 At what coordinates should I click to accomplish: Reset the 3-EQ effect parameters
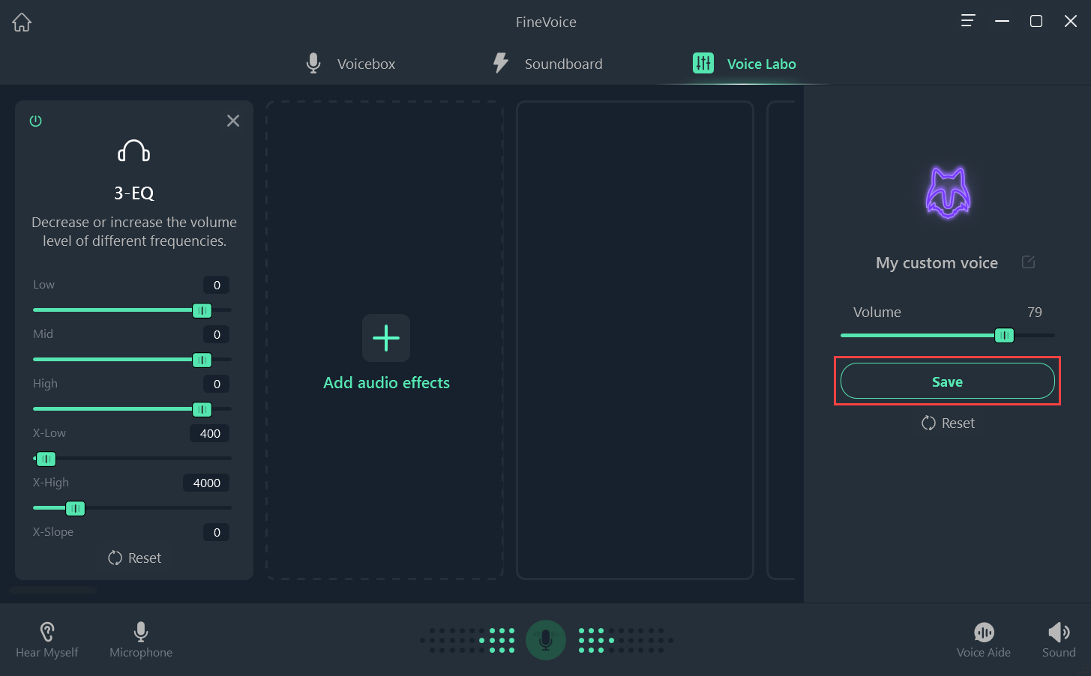(x=134, y=558)
